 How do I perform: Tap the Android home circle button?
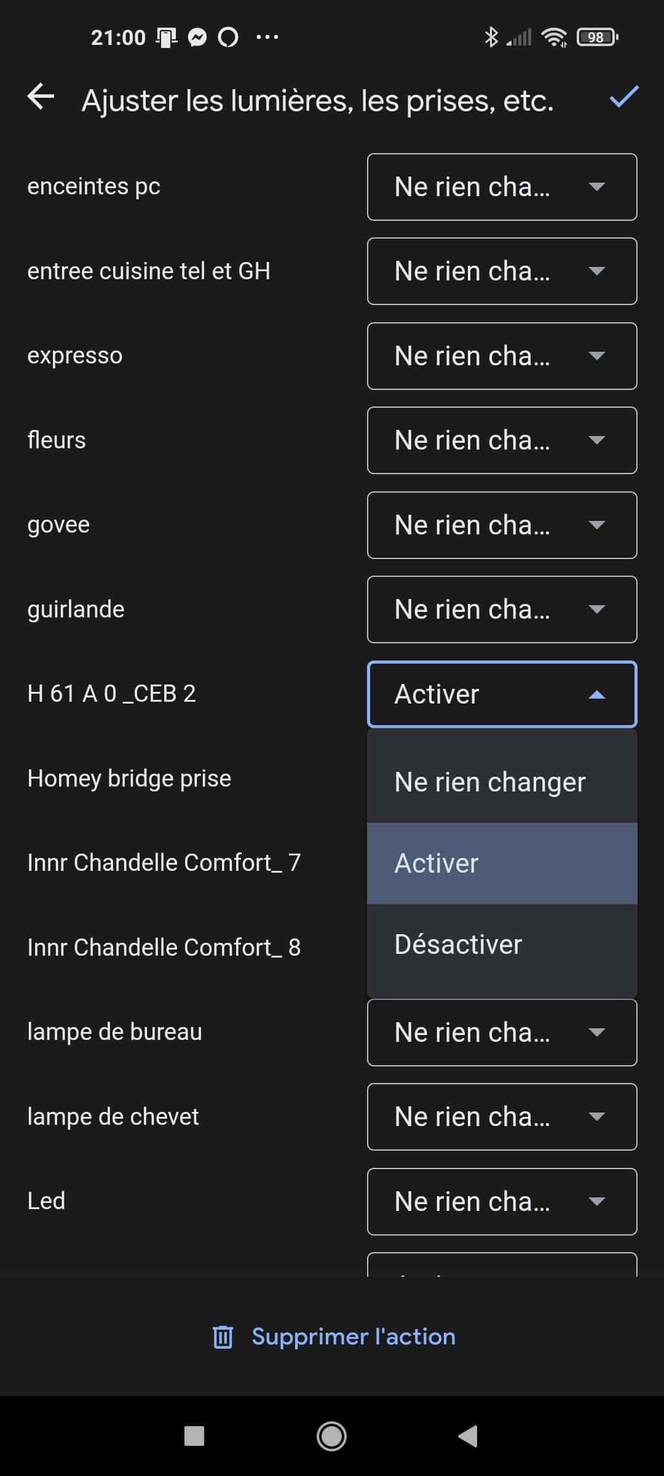pyautogui.click(x=331, y=1436)
